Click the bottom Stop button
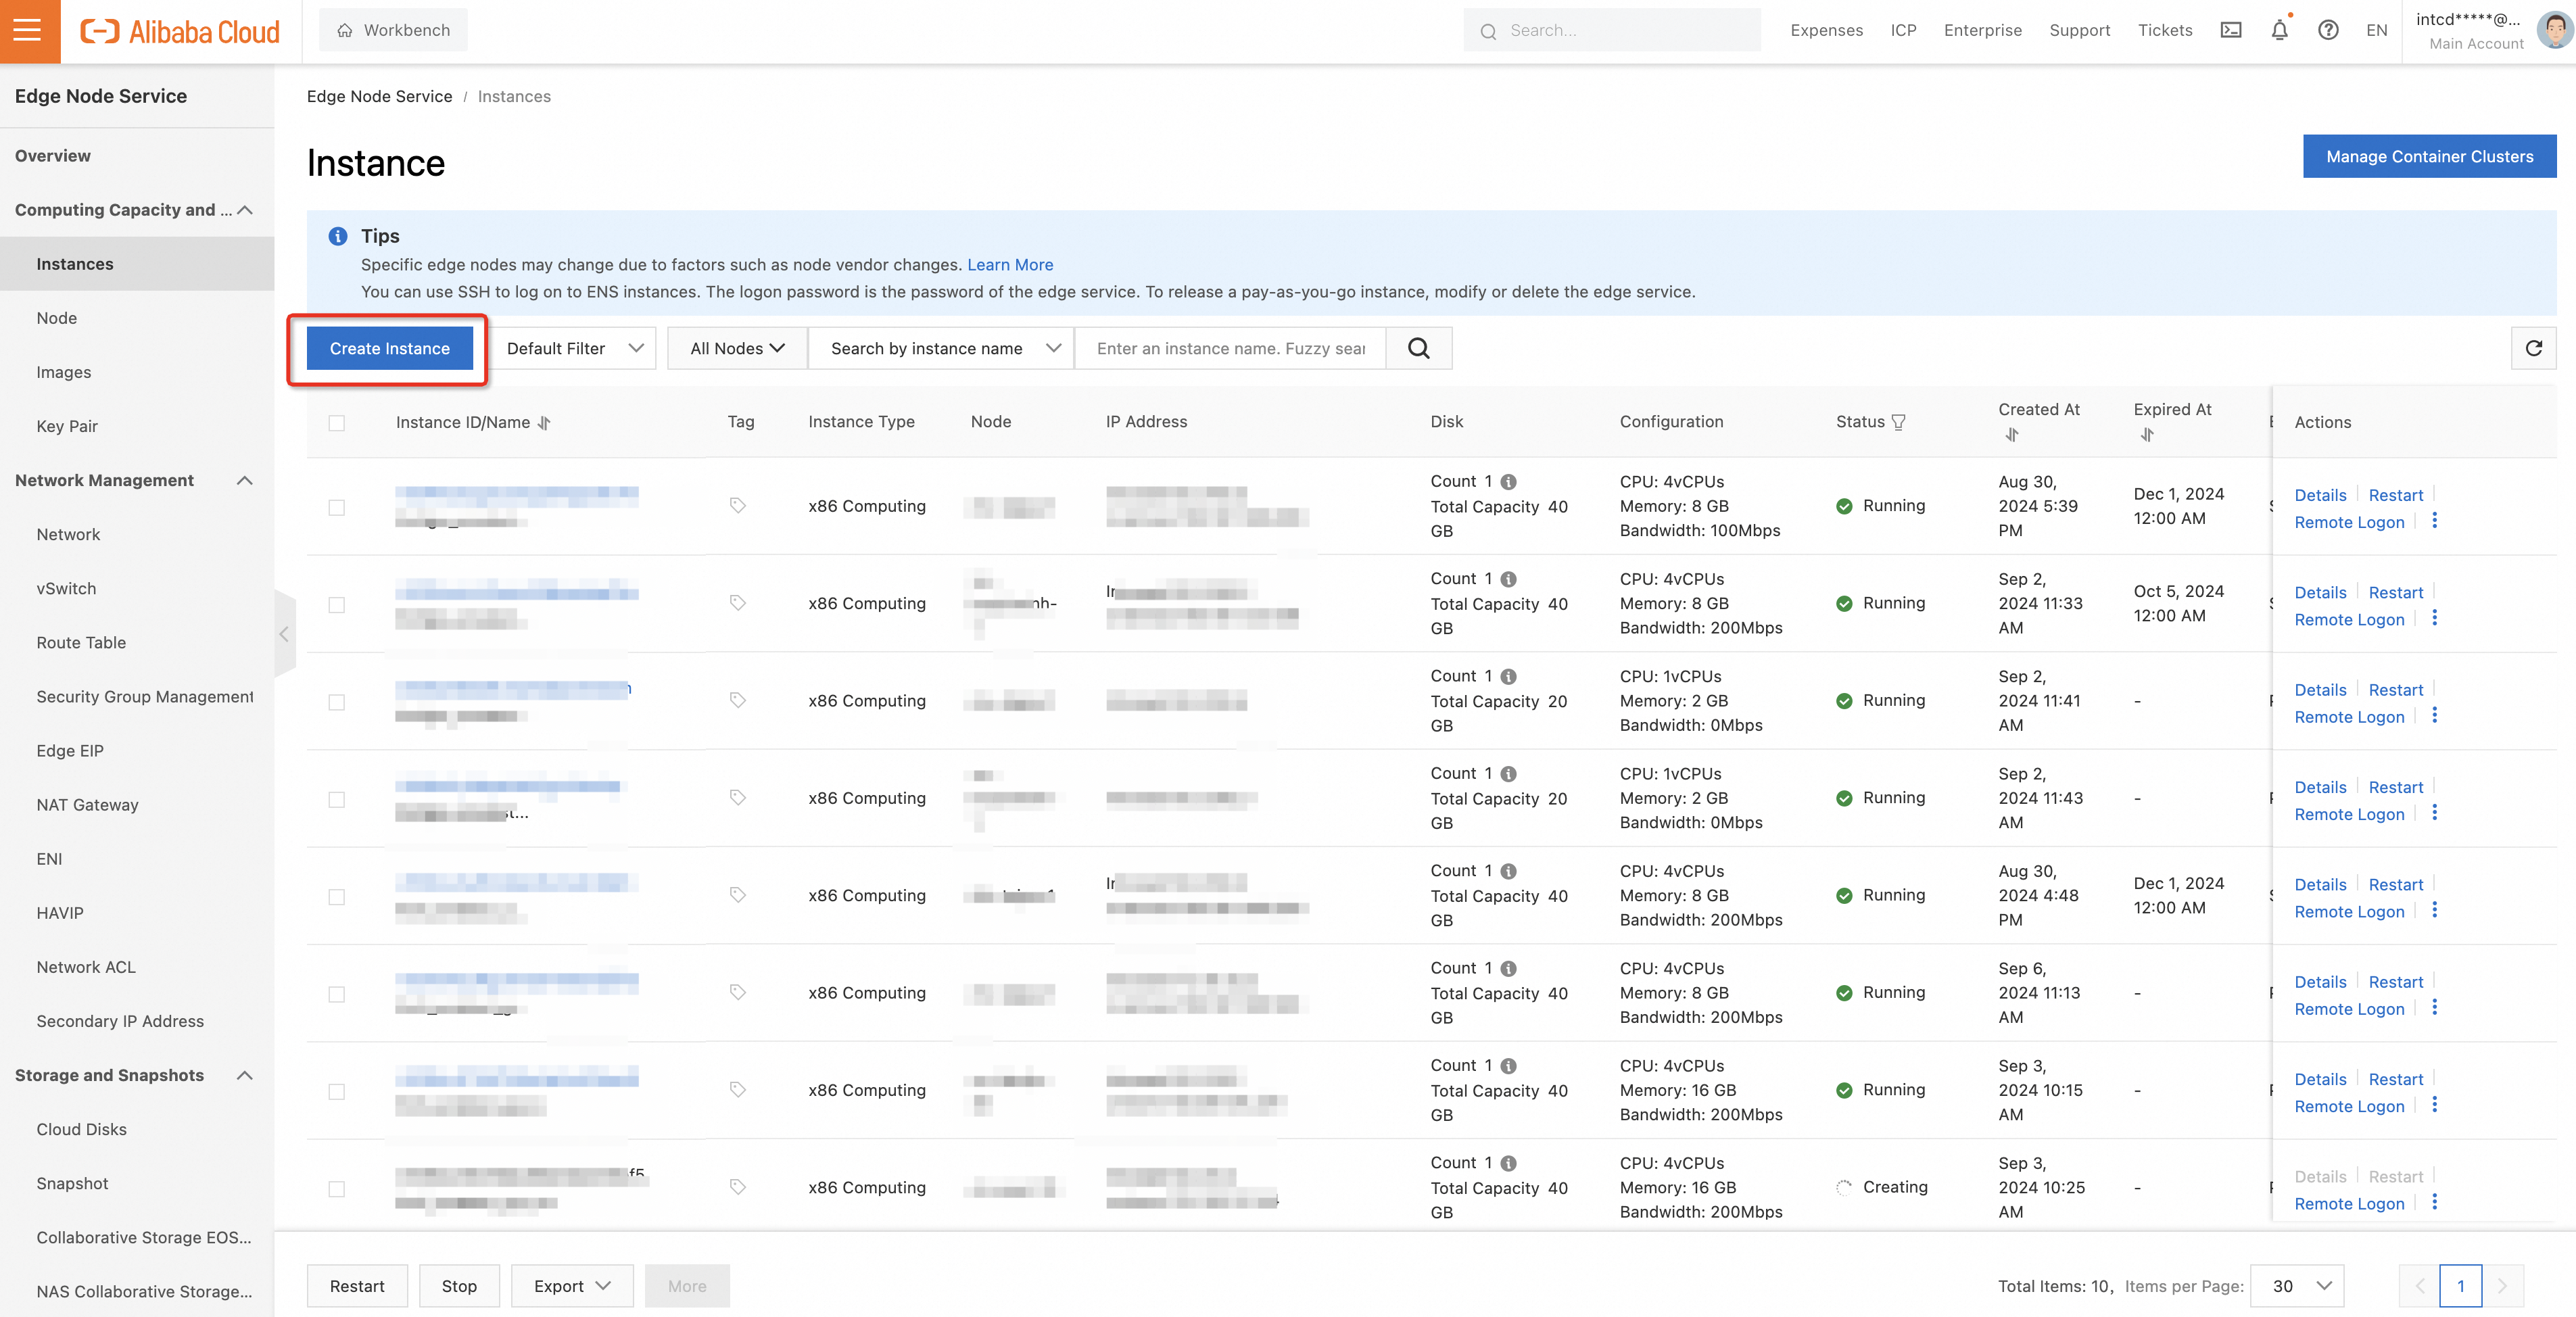Image resolution: width=2576 pixels, height=1317 pixels. pos(459,1286)
